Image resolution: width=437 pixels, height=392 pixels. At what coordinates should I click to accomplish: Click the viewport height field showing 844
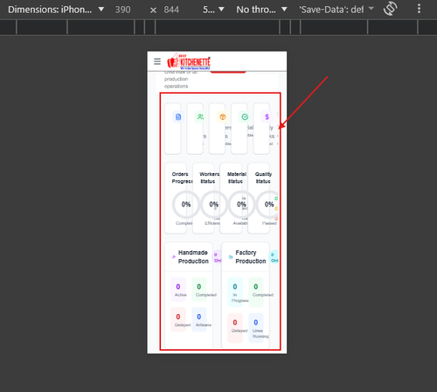[x=171, y=10]
